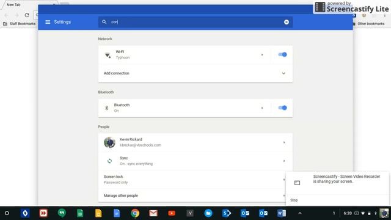This screenshot has width=391, height=220.
Task: Reload the browser page
Action: click(27, 15)
